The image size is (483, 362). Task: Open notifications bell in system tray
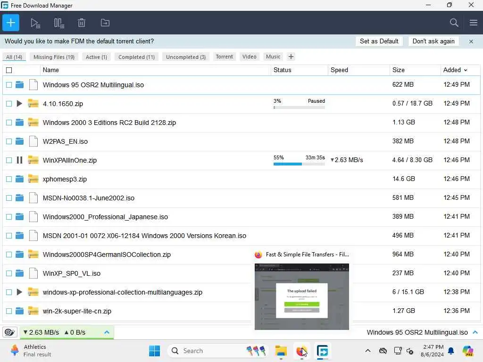tap(451, 351)
